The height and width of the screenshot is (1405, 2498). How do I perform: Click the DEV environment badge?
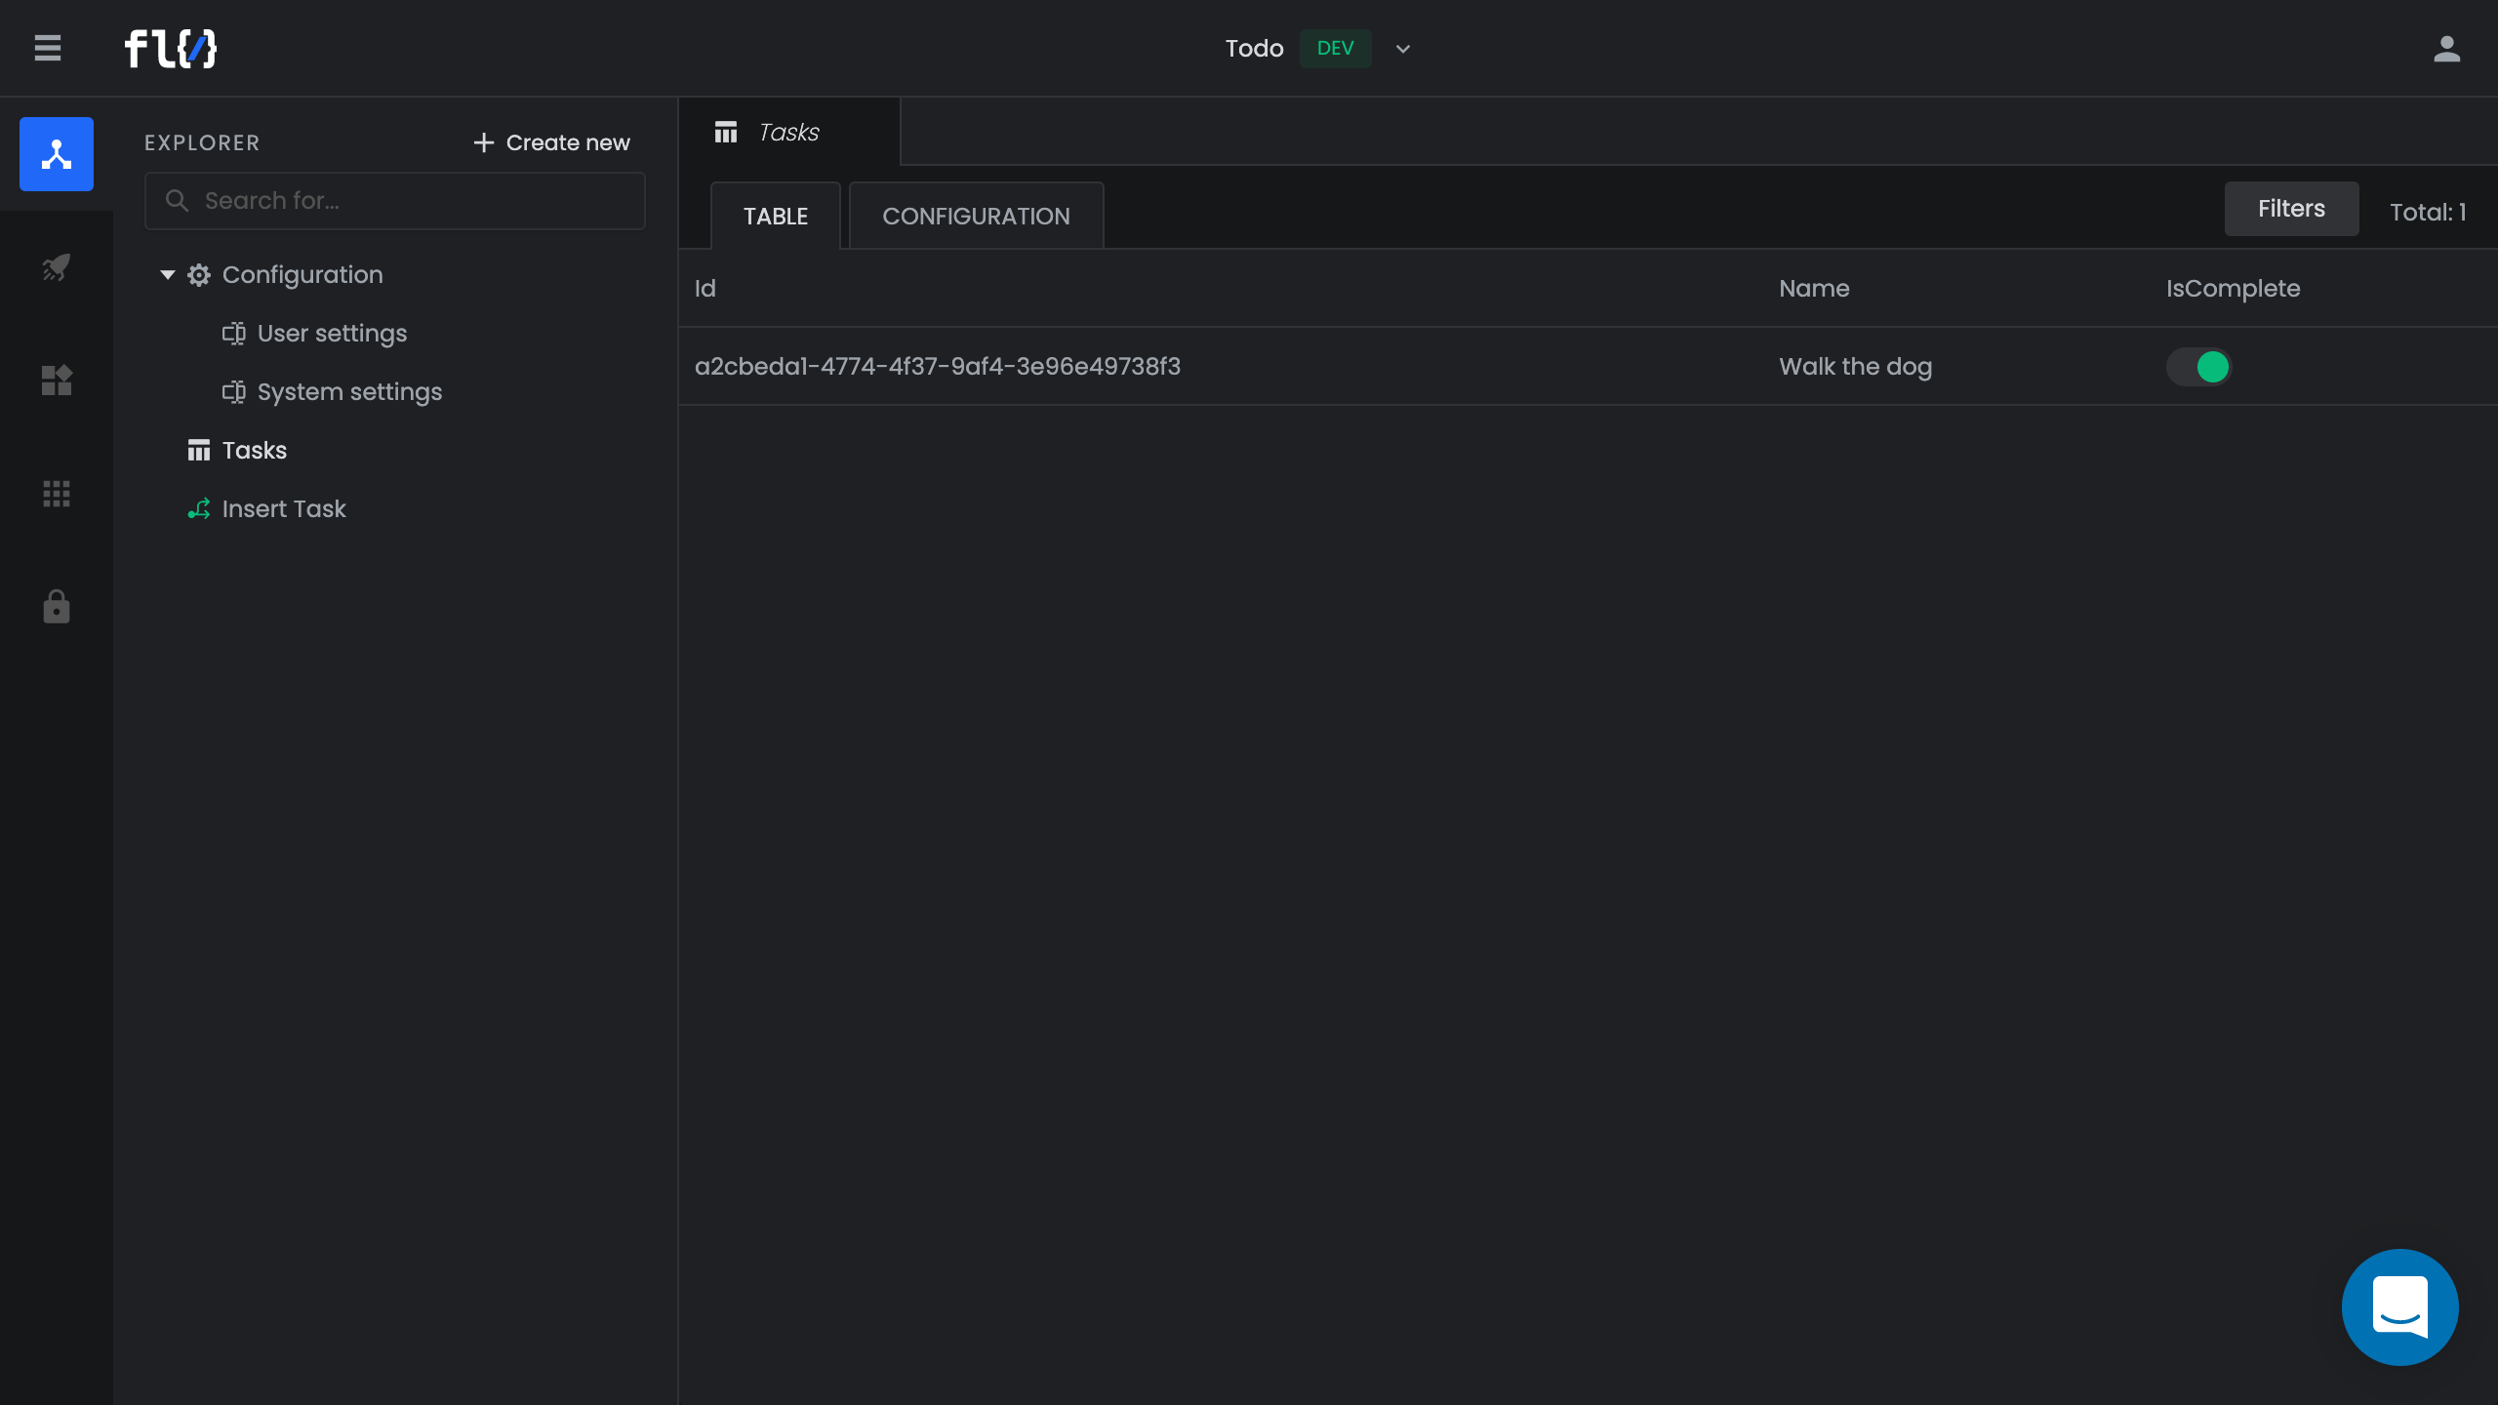point(1335,49)
